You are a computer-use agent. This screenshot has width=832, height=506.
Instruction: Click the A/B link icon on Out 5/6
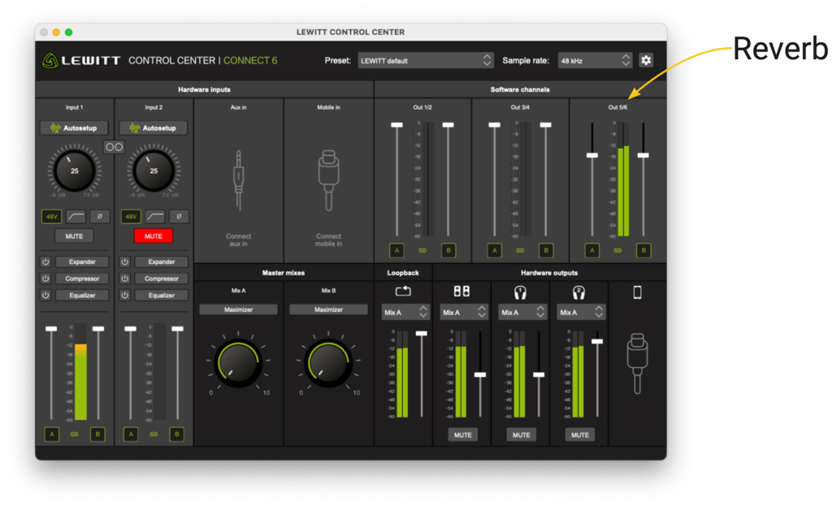point(617,251)
